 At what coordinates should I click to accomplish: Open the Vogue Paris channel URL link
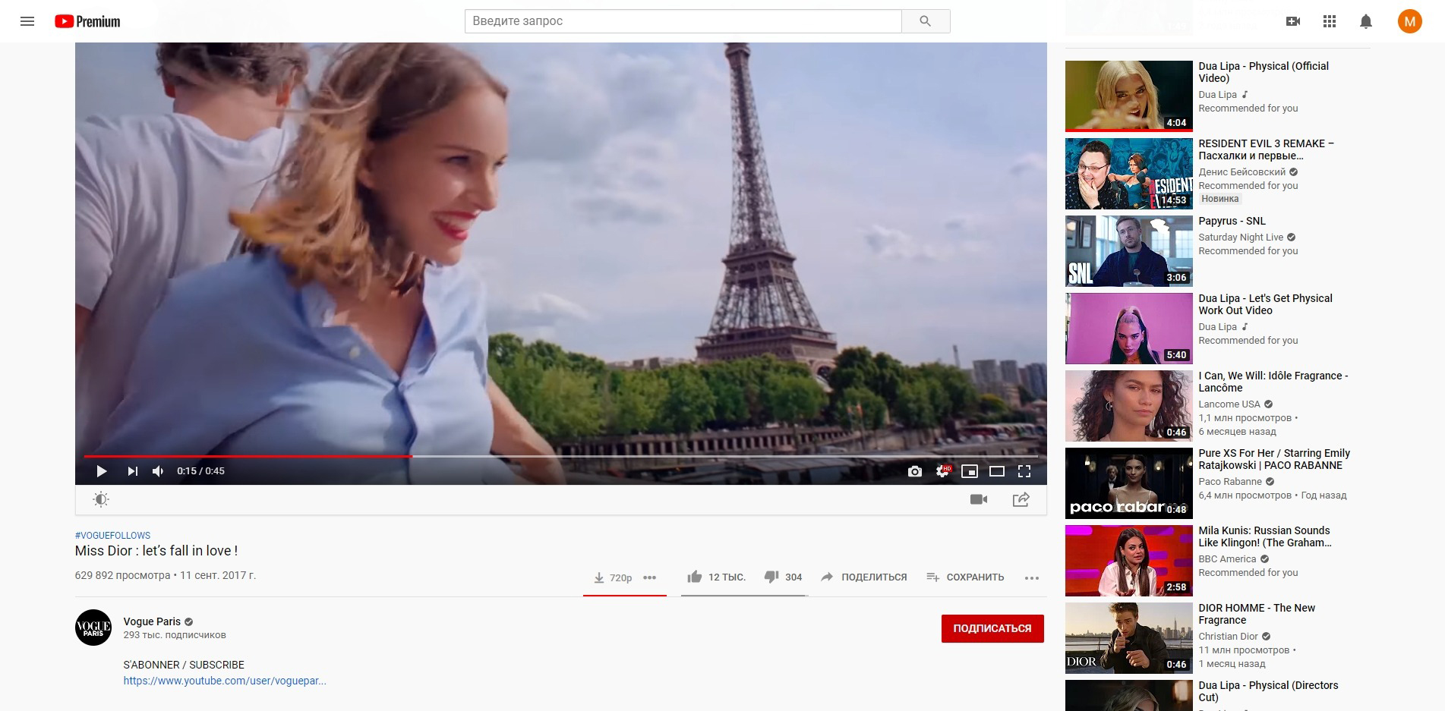225,681
